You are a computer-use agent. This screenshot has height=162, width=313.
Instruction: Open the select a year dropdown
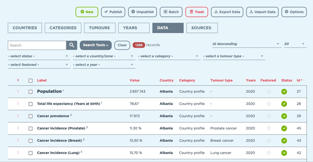[x=104, y=65]
